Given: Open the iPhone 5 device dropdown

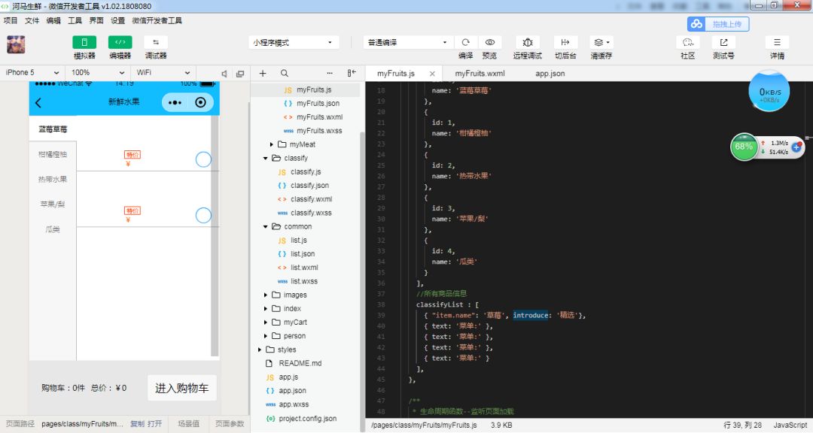Looking at the screenshot, I should (x=32, y=73).
